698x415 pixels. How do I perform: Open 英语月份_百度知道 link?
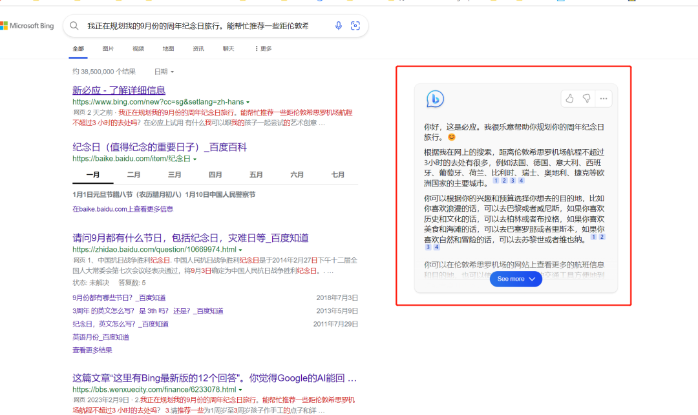click(101, 338)
